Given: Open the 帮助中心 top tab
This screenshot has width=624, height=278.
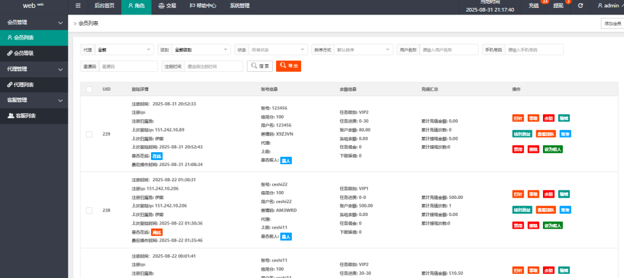Looking at the screenshot, I should [x=202, y=5].
